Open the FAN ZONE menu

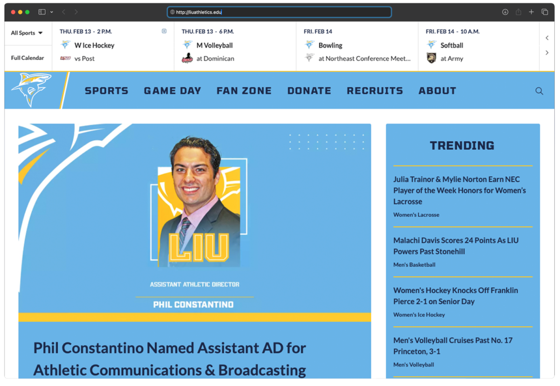point(244,91)
